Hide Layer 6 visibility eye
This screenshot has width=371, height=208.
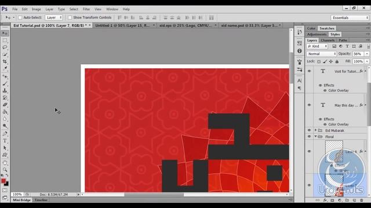309,151
